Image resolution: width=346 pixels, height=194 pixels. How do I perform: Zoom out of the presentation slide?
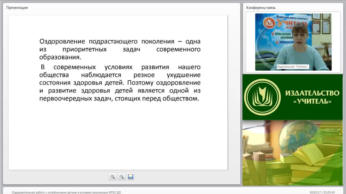click(x=122, y=177)
